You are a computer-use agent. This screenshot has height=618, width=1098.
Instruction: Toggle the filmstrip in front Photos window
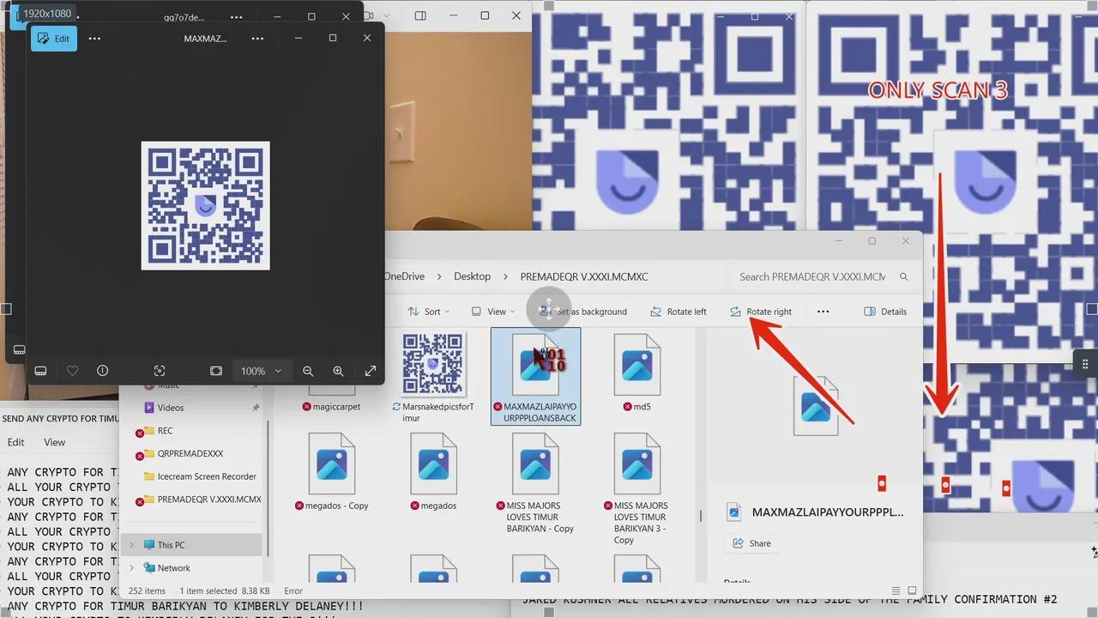coord(40,371)
